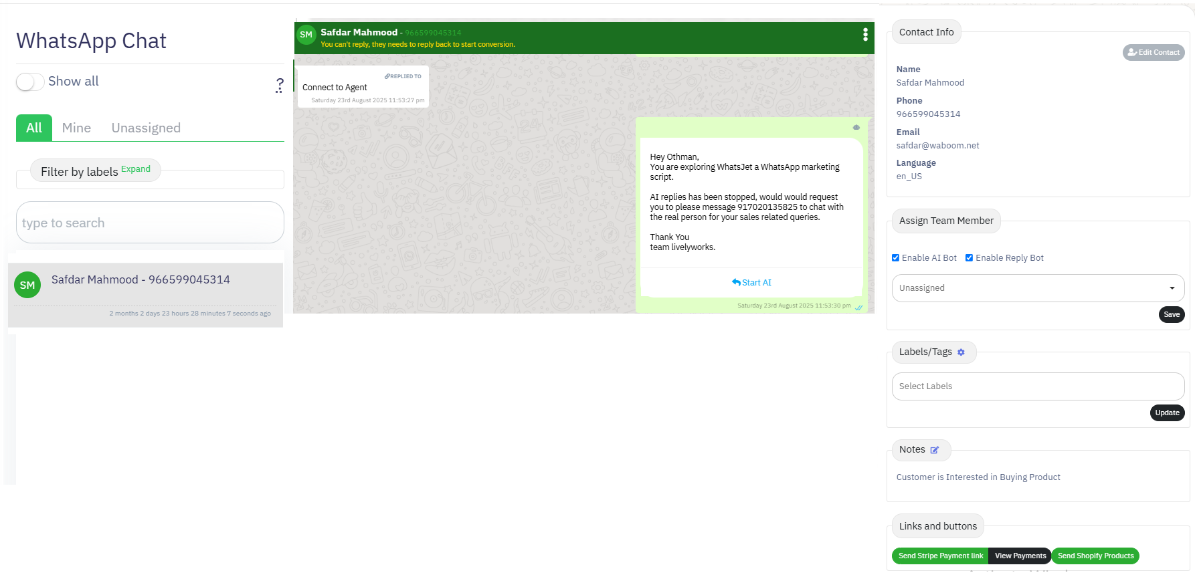Click the Links and buttons heading
This screenshot has height=581, width=1195.
[937, 526]
